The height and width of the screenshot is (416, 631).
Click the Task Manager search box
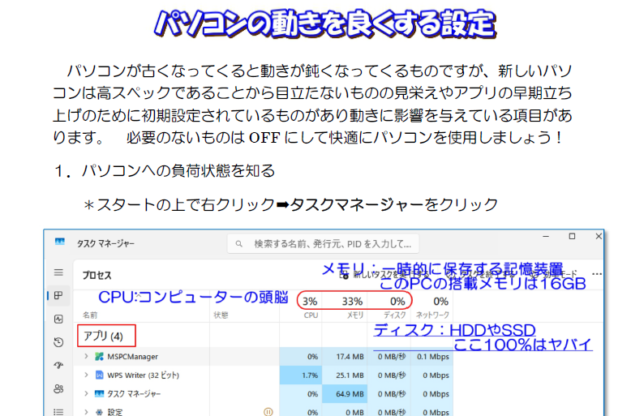click(x=324, y=242)
